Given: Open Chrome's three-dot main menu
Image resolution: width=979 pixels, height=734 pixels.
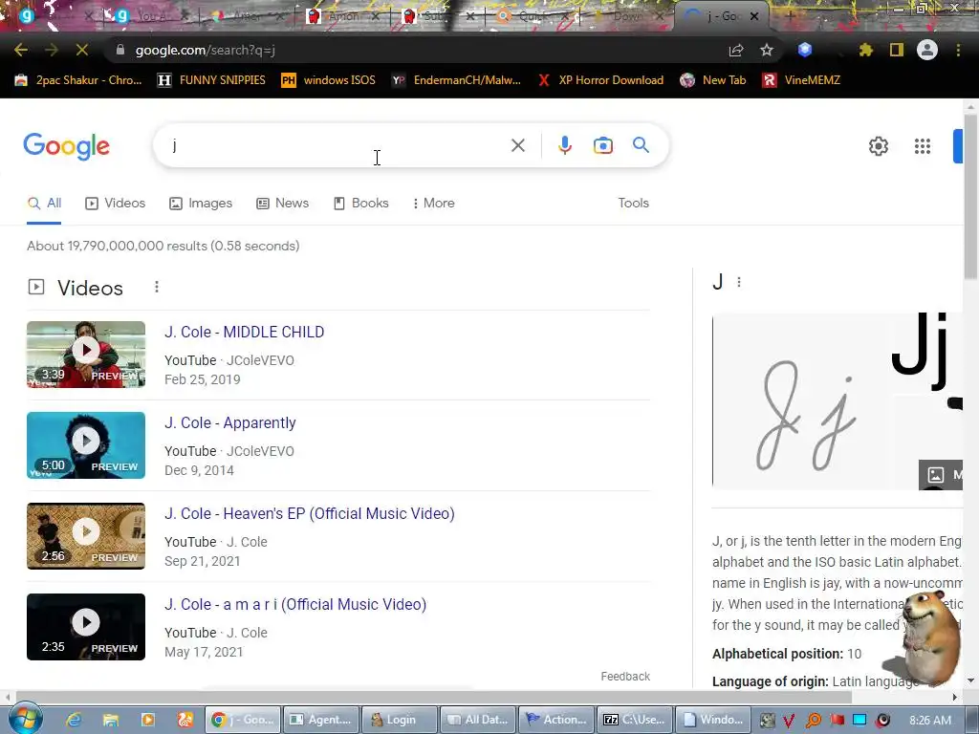Looking at the screenshot, I should pos(958,50).
